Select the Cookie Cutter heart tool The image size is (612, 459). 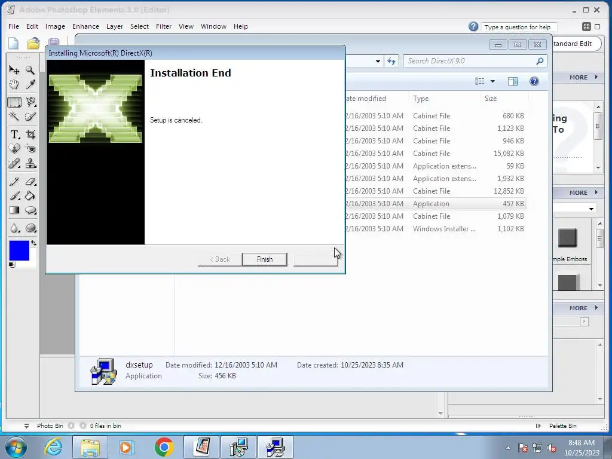(x=14, y=149)
